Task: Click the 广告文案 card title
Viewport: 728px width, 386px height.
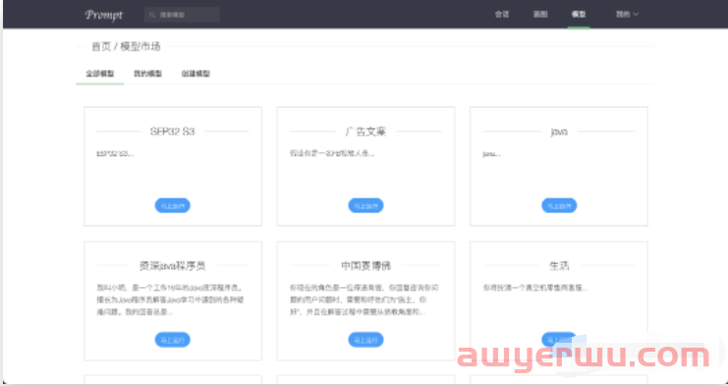Action: point(365,132)
